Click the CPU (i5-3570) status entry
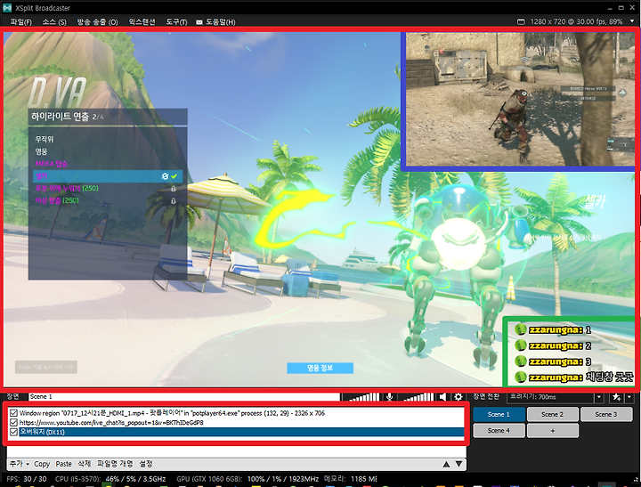641x487 pixels. click(110, 479)
